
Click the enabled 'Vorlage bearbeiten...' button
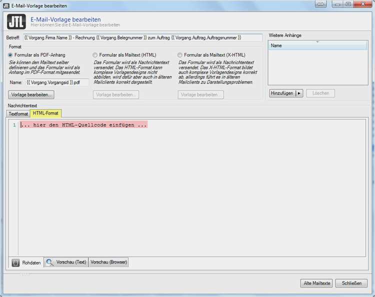pos(31,94)
